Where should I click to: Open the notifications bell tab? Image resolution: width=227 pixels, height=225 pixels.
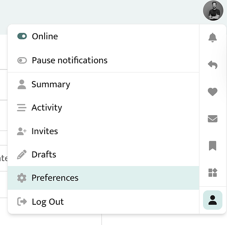(x=213, y=37)
